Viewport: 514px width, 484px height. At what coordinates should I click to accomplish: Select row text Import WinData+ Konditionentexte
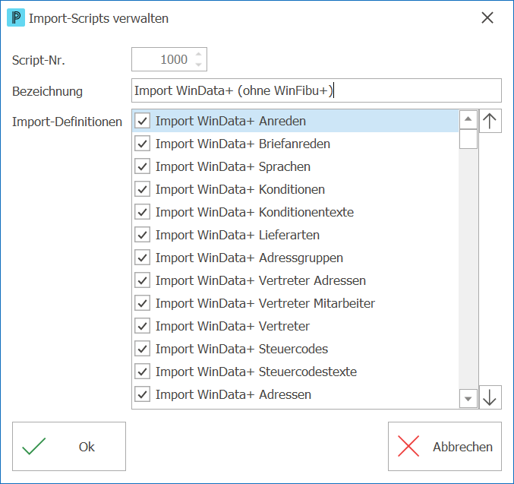coord(254,212)
